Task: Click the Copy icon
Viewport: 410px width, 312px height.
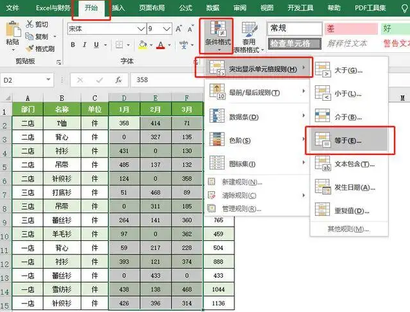Action: click(29, 36)
